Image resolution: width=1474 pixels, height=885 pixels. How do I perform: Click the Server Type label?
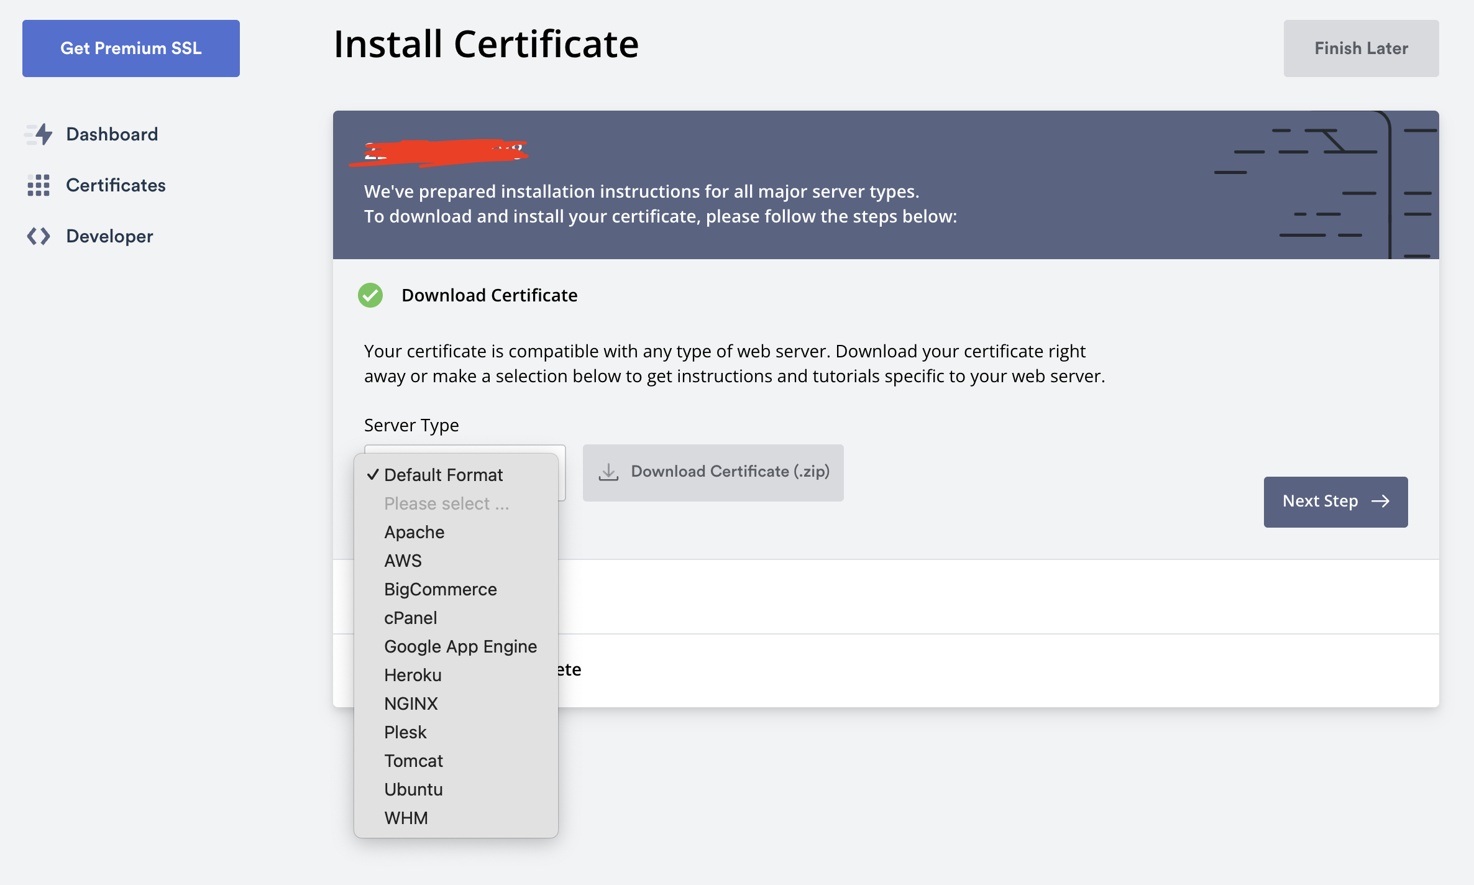411,425
